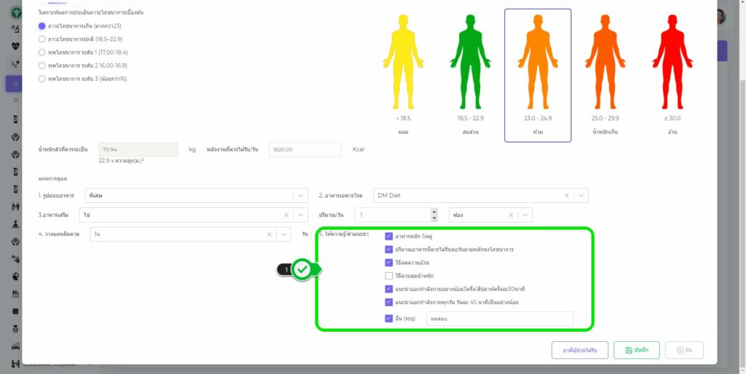Expand the อาหารเฉพาะโรค DM Diet dropdown arrow

click(x=581, y=196)
